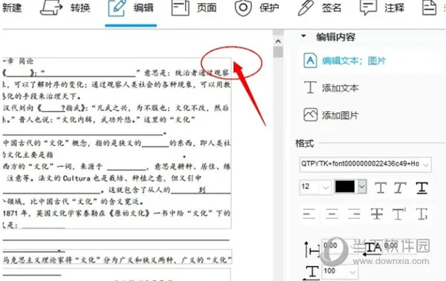Toggle superscript formatting
This screenshot has width=446, height=281.
tap(399, 214)
